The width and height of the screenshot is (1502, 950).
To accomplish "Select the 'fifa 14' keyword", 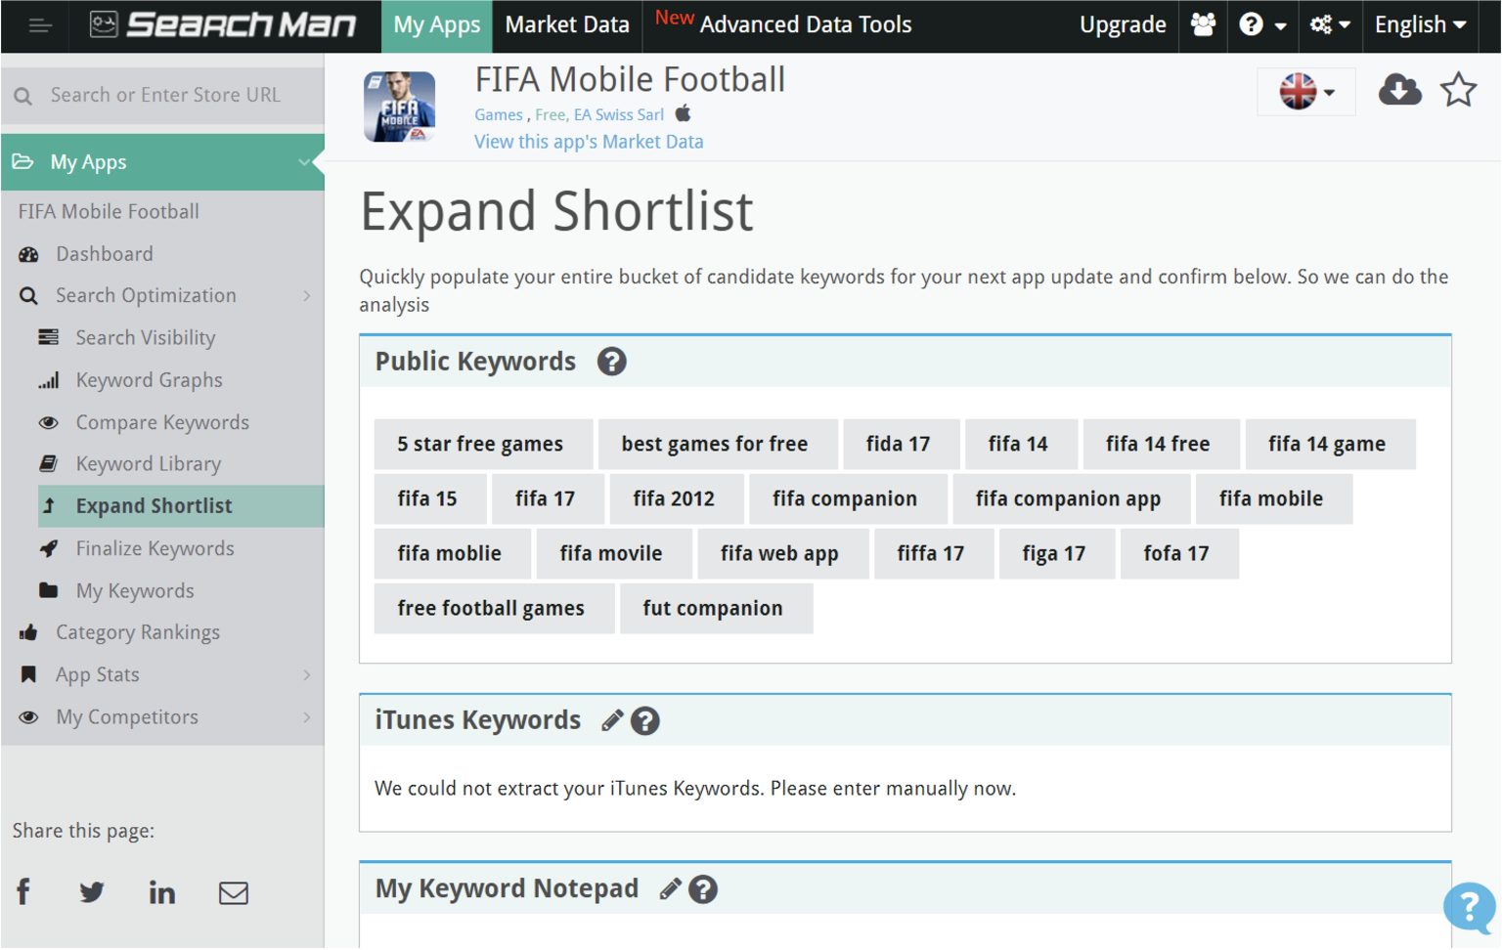I will tap(1021, 445).
